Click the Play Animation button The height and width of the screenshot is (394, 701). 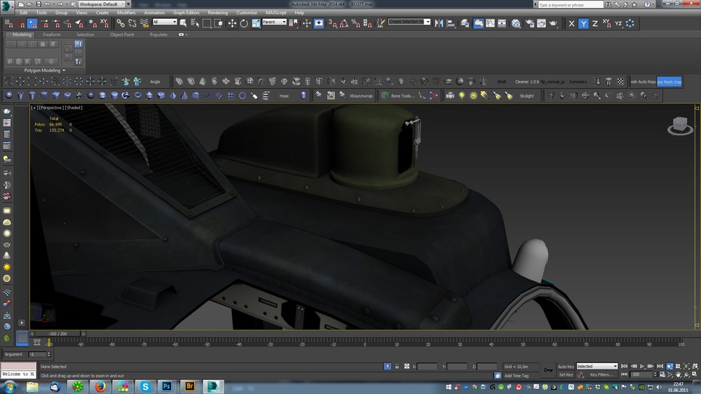(x=643, y=366)
